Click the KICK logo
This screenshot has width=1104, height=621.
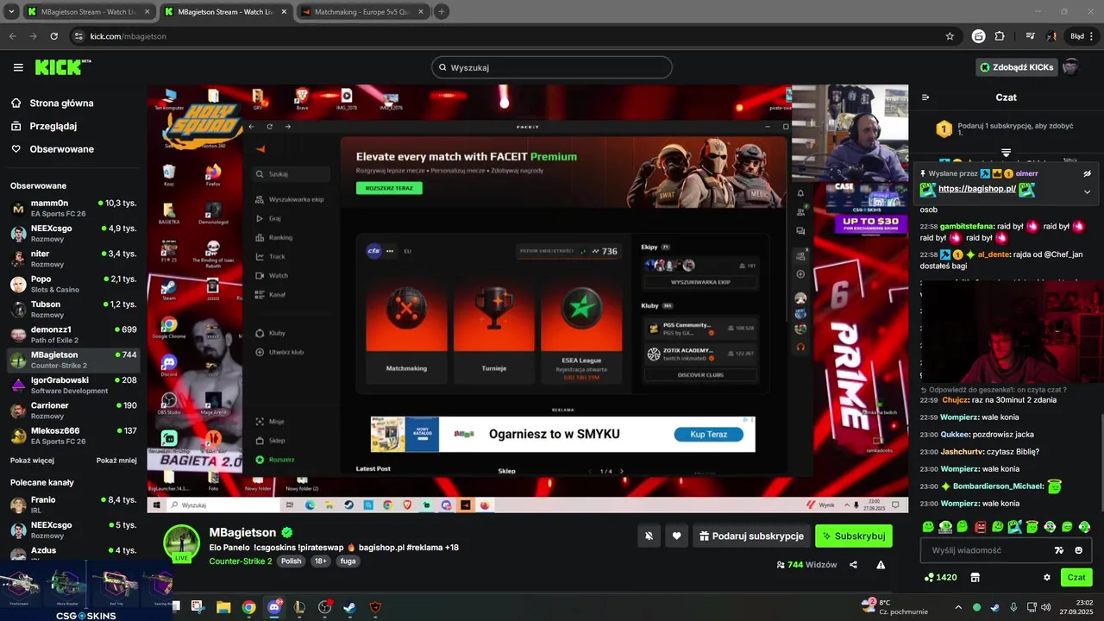tap(62, 67)
